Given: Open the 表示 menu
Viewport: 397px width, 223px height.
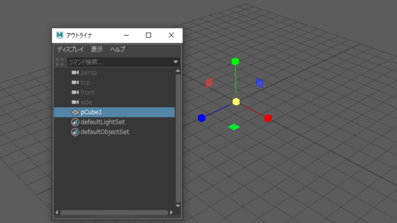Looking at the screenshot, I should pos(97,50).
